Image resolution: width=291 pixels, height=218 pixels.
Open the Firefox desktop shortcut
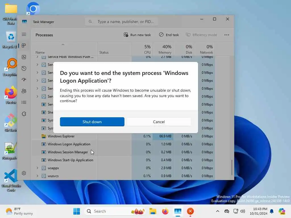[x=11, y=95]
